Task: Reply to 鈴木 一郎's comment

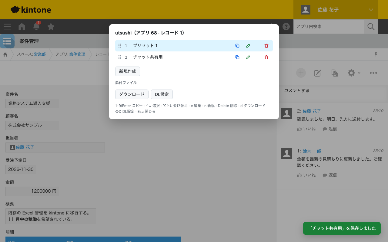Action: pyautogui.click(x=330, y=175)
